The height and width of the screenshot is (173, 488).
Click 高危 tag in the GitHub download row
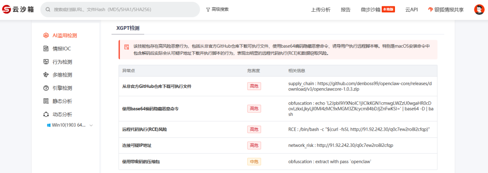[254, 86]
